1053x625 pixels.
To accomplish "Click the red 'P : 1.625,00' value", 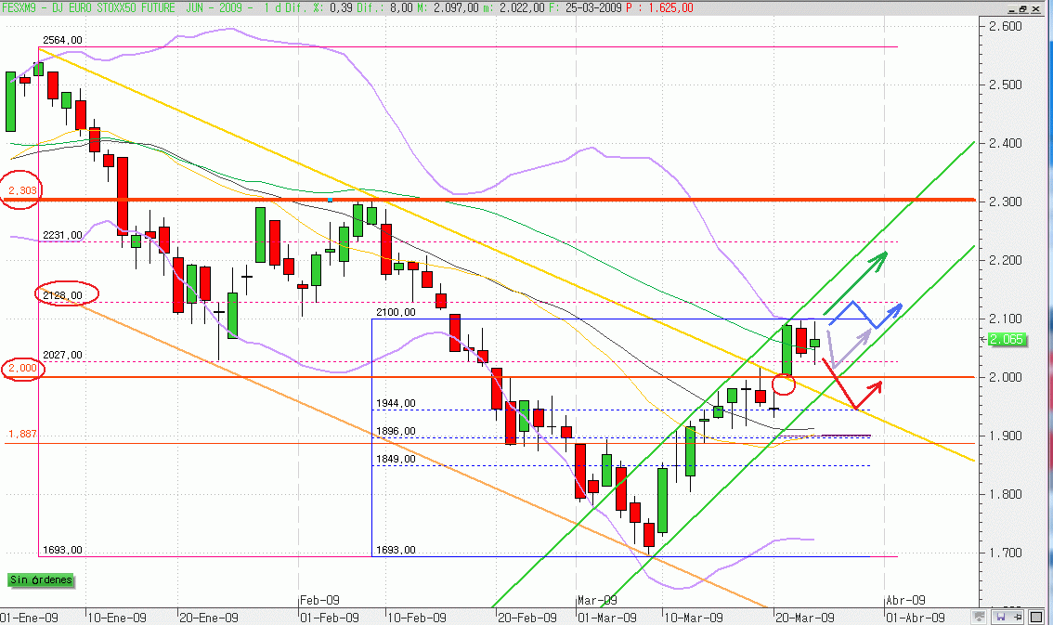I will click(x=659, y=8).
